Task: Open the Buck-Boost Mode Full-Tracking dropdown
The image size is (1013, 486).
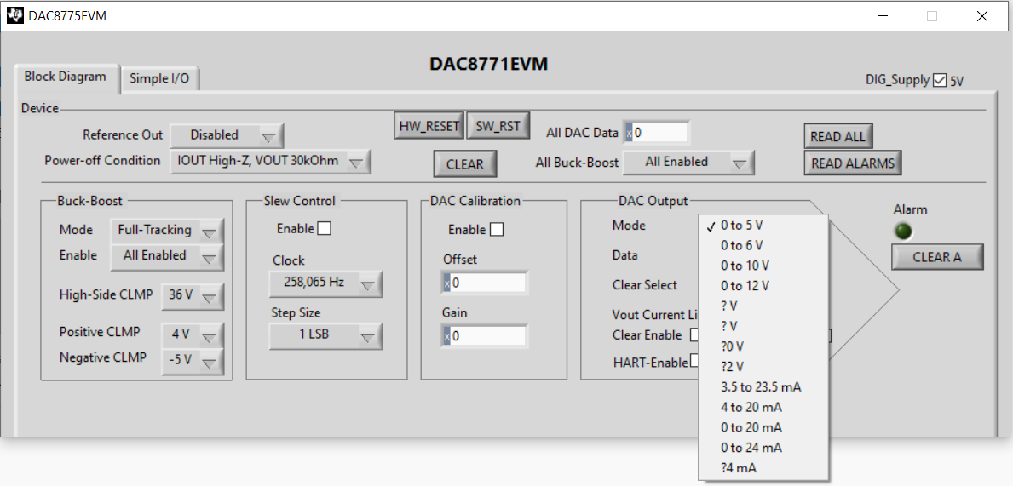Action: 167,231
